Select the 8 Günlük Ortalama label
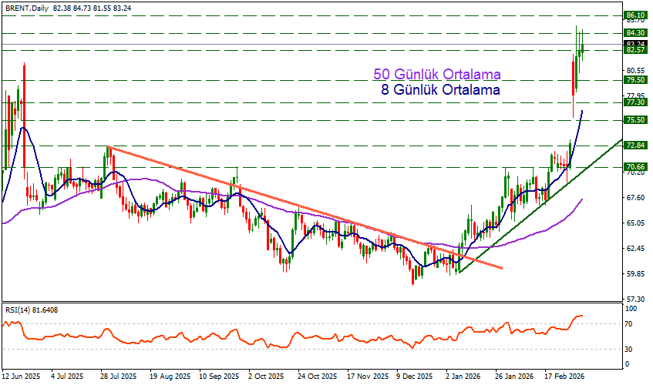653x385 pixels. [440, 90]
